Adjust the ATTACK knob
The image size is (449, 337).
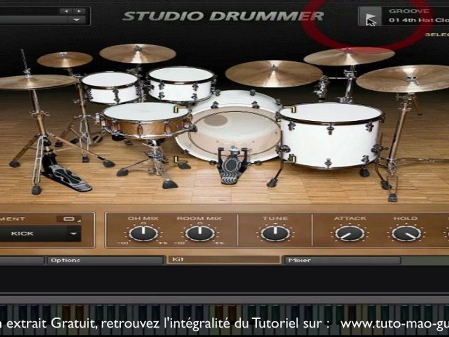coord(350,233)
